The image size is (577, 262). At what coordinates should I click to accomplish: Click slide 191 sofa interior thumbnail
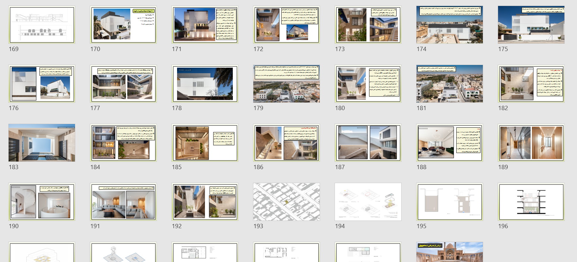coord(123,202)
